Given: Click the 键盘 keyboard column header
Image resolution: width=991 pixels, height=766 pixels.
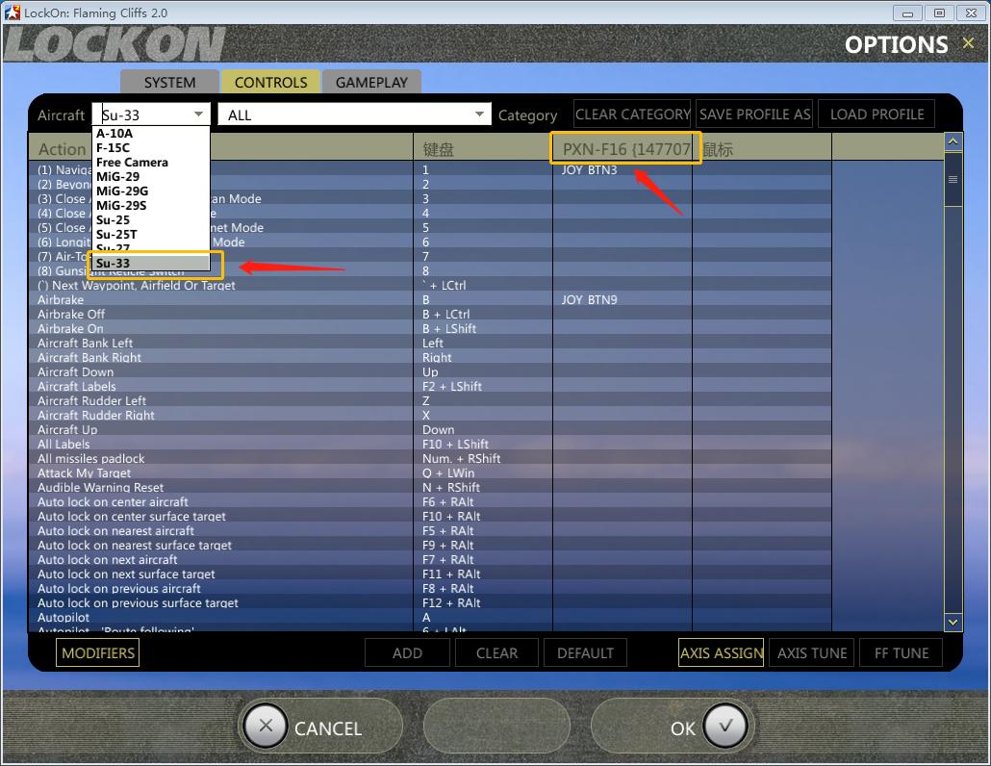Looking at the screenshot, I should tap(483, 149).
